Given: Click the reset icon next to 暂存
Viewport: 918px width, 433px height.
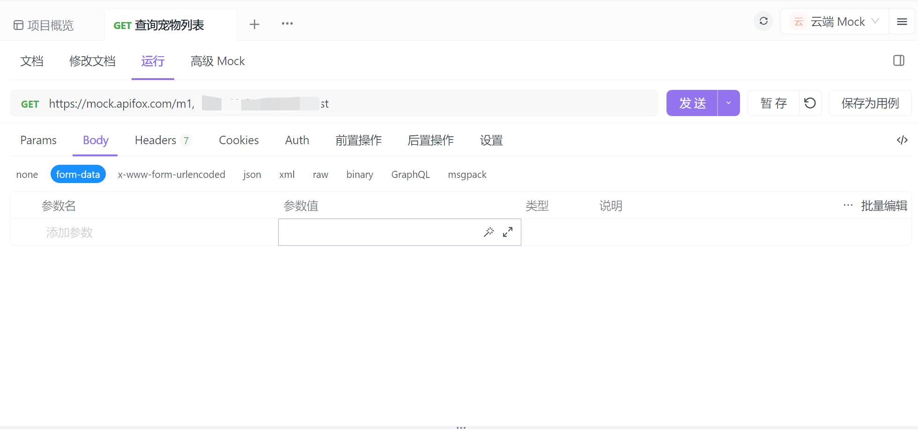Looking at the screenshot, I should coord(810,103).
